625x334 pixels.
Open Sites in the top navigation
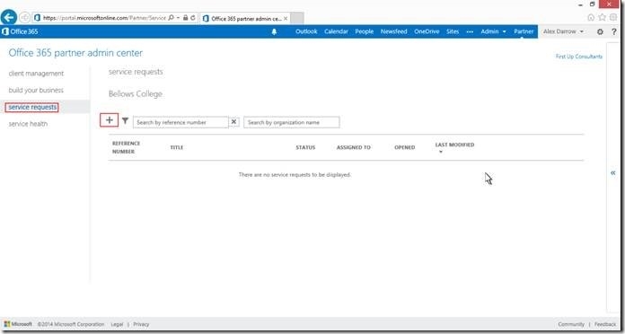tap(453, 31)
